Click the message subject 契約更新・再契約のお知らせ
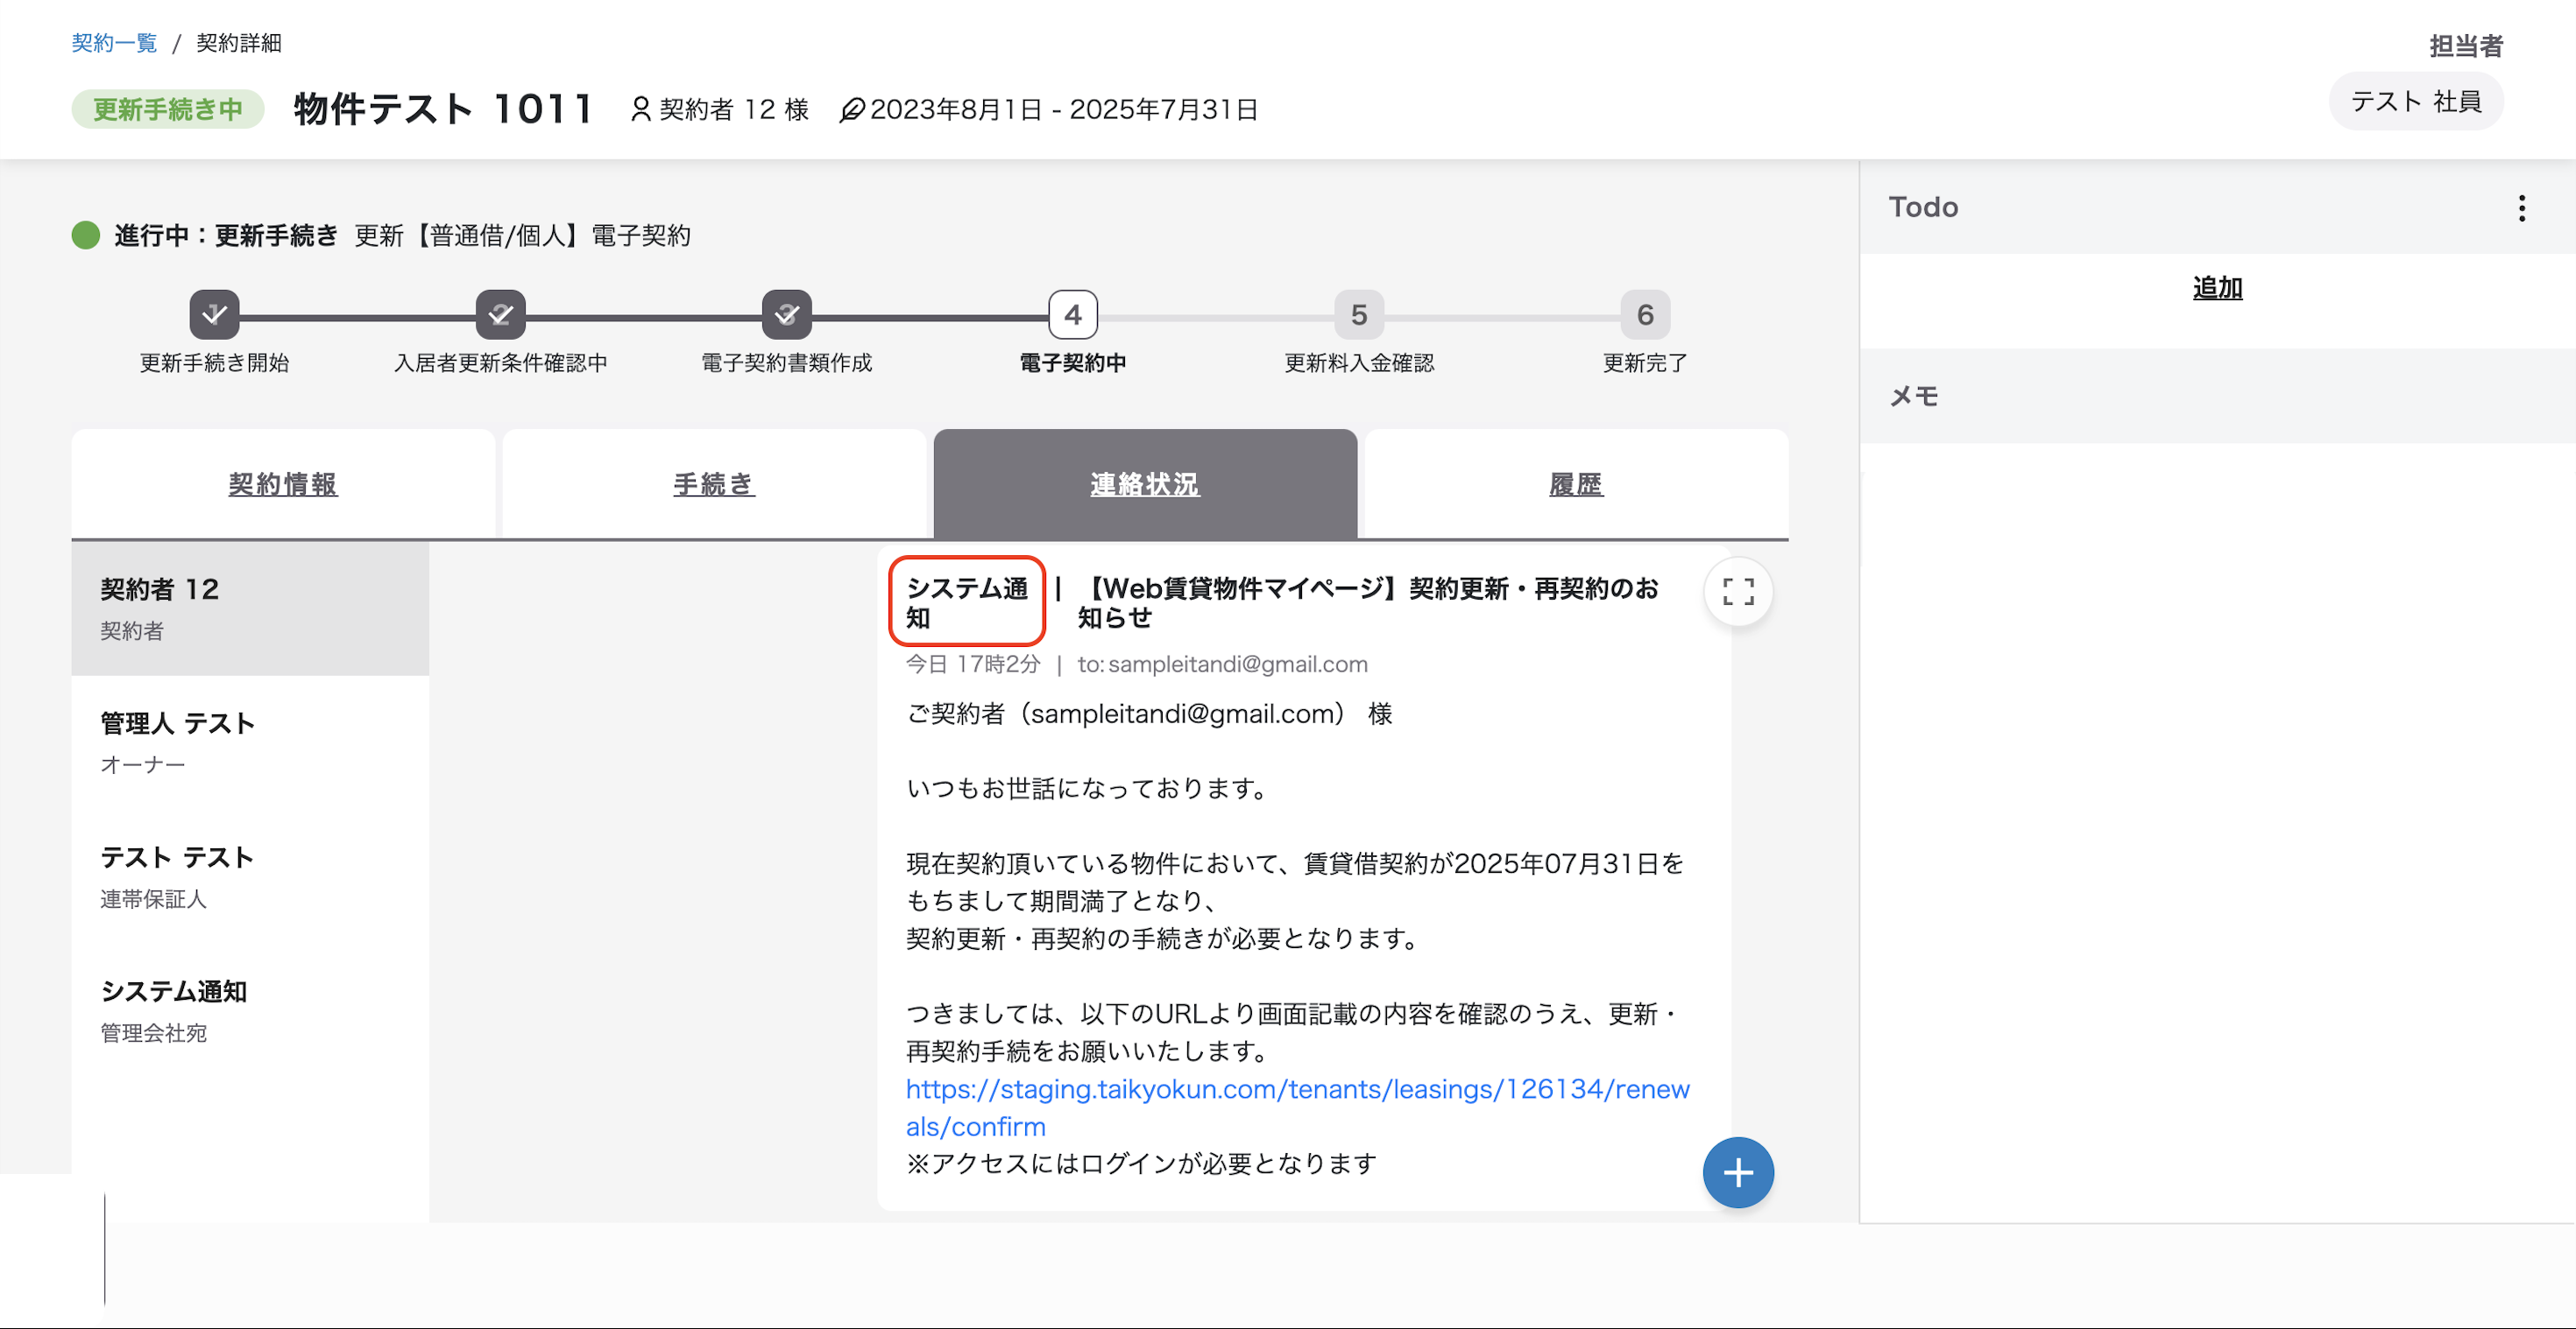The image size is (2576, 1329). tap(1368, 602)
